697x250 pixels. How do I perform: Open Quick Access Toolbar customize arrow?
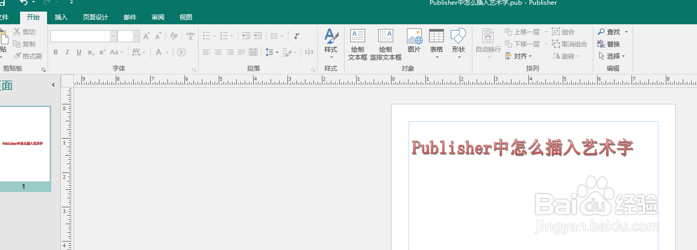point(71,3)
